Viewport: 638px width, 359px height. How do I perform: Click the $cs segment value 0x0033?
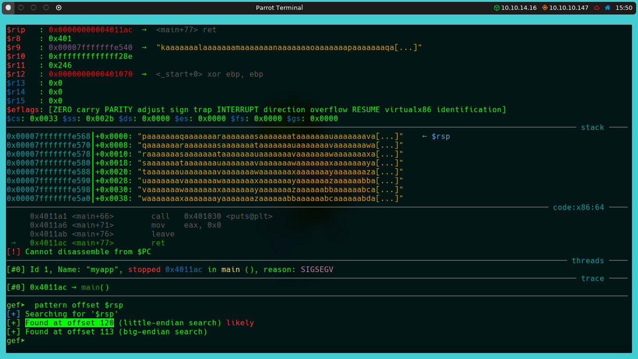[x=44, y=118]
